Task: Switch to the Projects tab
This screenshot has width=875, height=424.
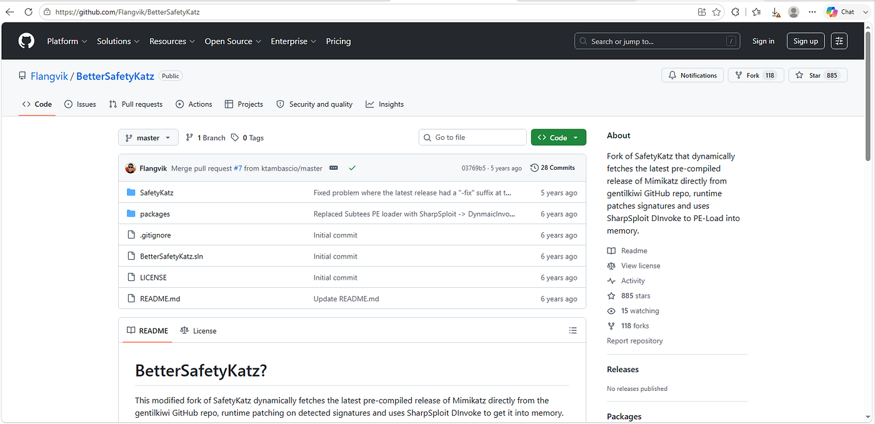Action: point(244,104)
